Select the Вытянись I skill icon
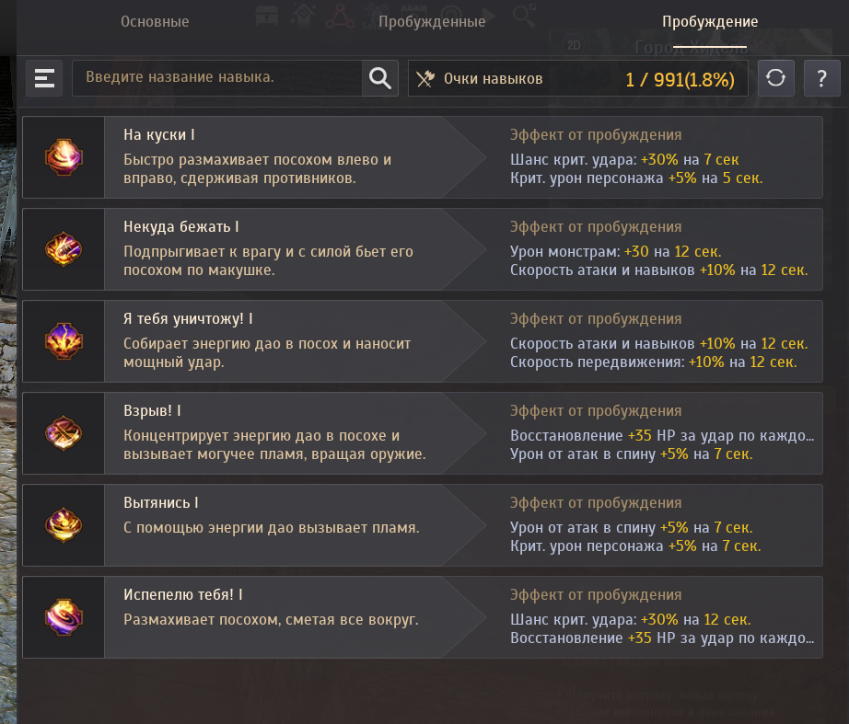This screenshot has height=724, width=849. (x=64, y=525)
